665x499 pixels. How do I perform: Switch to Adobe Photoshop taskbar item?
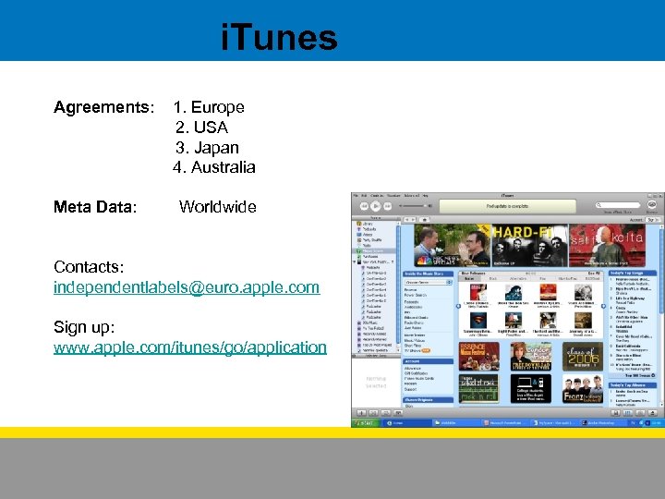coord(603,423)
